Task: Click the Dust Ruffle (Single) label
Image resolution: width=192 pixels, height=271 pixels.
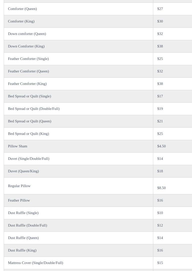Action: 23,213
